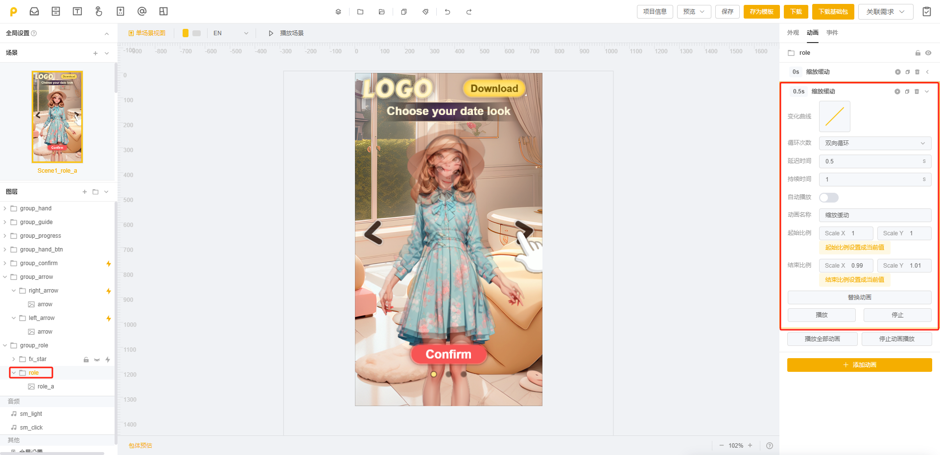940x455 pixels.
Task: Play the 0s 缩放缓动 animation preview
Action: pyautogui.click(x=897, y=72)
